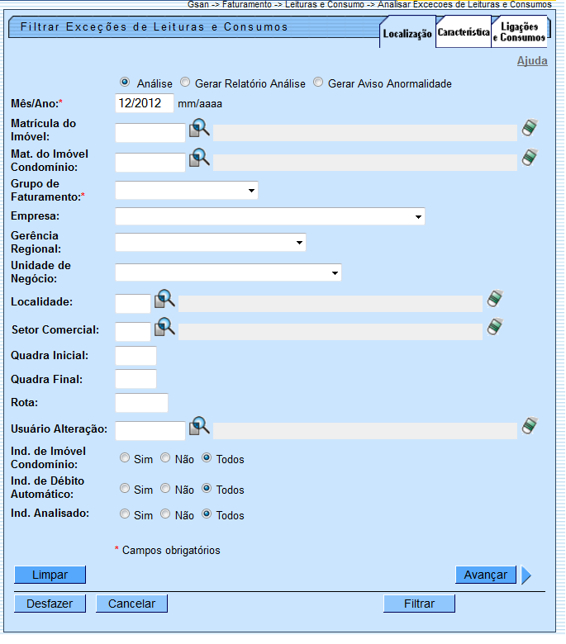Open the Ligações e Consumos tab
Screen dimensions: 566x644
[x=519, y=32]
